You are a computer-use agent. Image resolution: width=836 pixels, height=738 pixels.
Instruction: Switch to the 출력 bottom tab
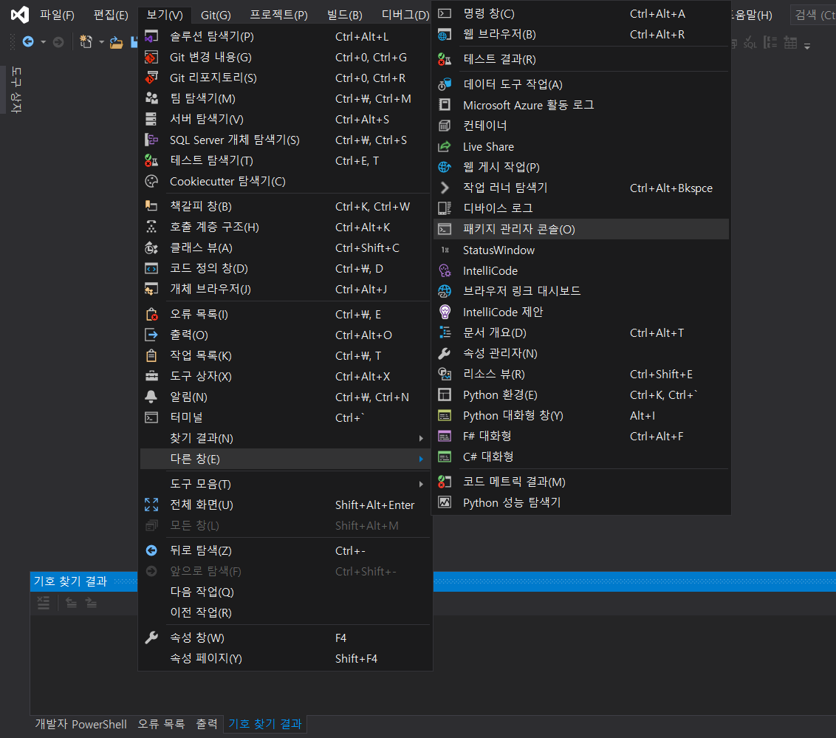[207, 724]
